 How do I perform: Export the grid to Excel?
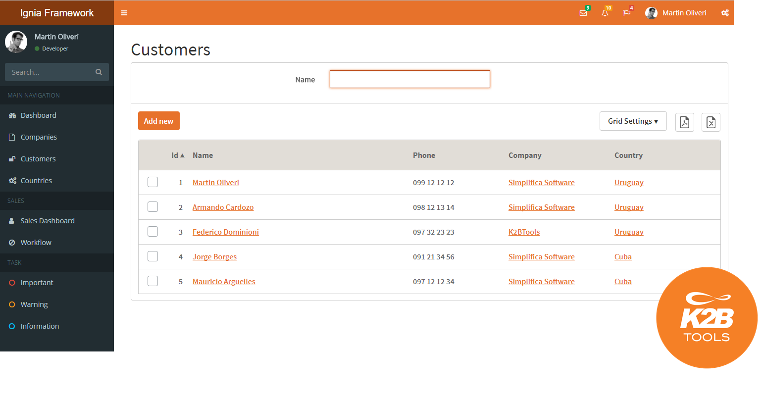(711, 122)
